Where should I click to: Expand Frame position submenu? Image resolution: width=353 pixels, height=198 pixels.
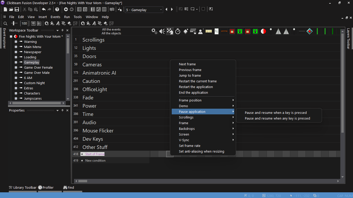204,100
